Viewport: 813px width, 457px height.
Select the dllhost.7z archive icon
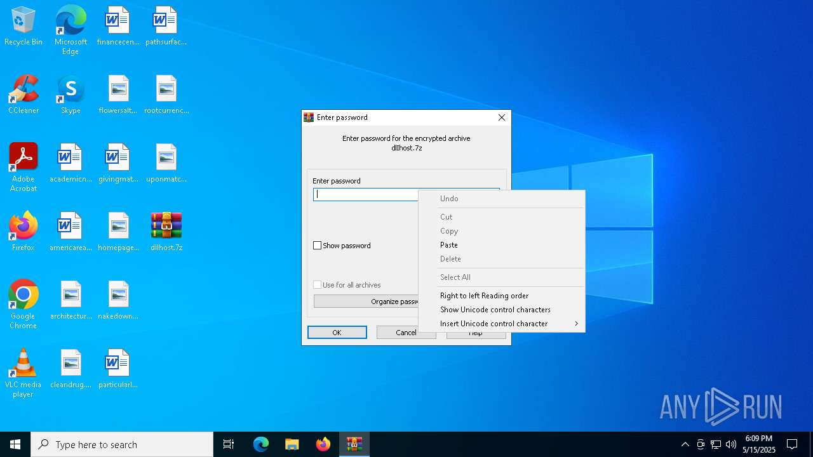166,232
